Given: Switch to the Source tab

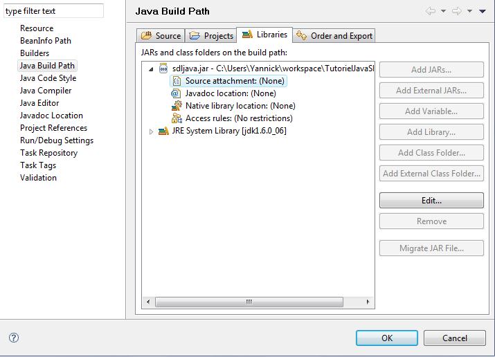Looking at the screenshot, I should pyautogui.click(x=161, y=36).
